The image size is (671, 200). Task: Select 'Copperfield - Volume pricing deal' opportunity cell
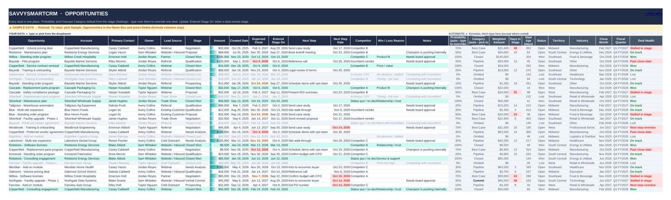[36, 48]
